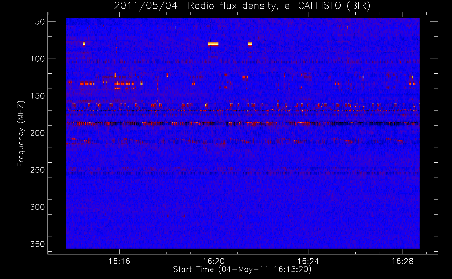The height and width of the screenshot is (279, 452).
Task: Click the bright yellow burst near 80 MHz at 16:20
Action: (213, 44)
